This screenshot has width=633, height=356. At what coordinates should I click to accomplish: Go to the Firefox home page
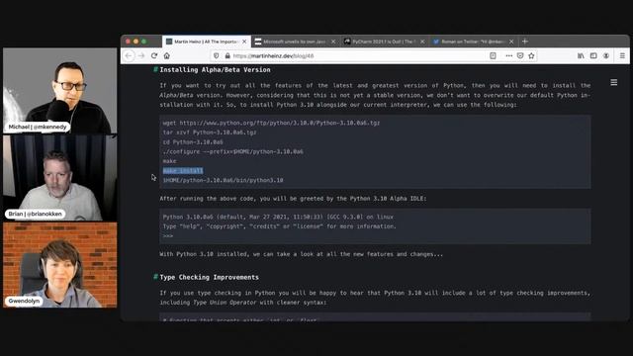[167, 56]
